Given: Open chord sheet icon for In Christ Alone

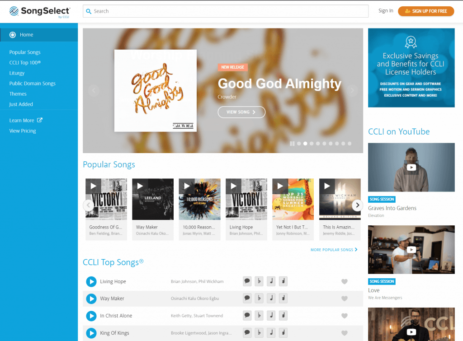Looking at the screenshot, I should (259, 315).
